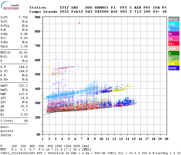Screen dimensions: 181x155
Task: Click the Artist5 auto-scaling label
Action: click(7, 131)
